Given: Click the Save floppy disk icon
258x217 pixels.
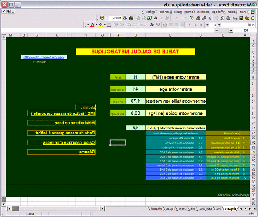Looking at the screenshot, I should [241, 18].
